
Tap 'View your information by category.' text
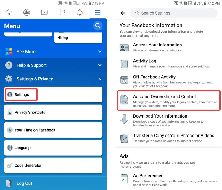pyautogui.click(x=157, y=50)
